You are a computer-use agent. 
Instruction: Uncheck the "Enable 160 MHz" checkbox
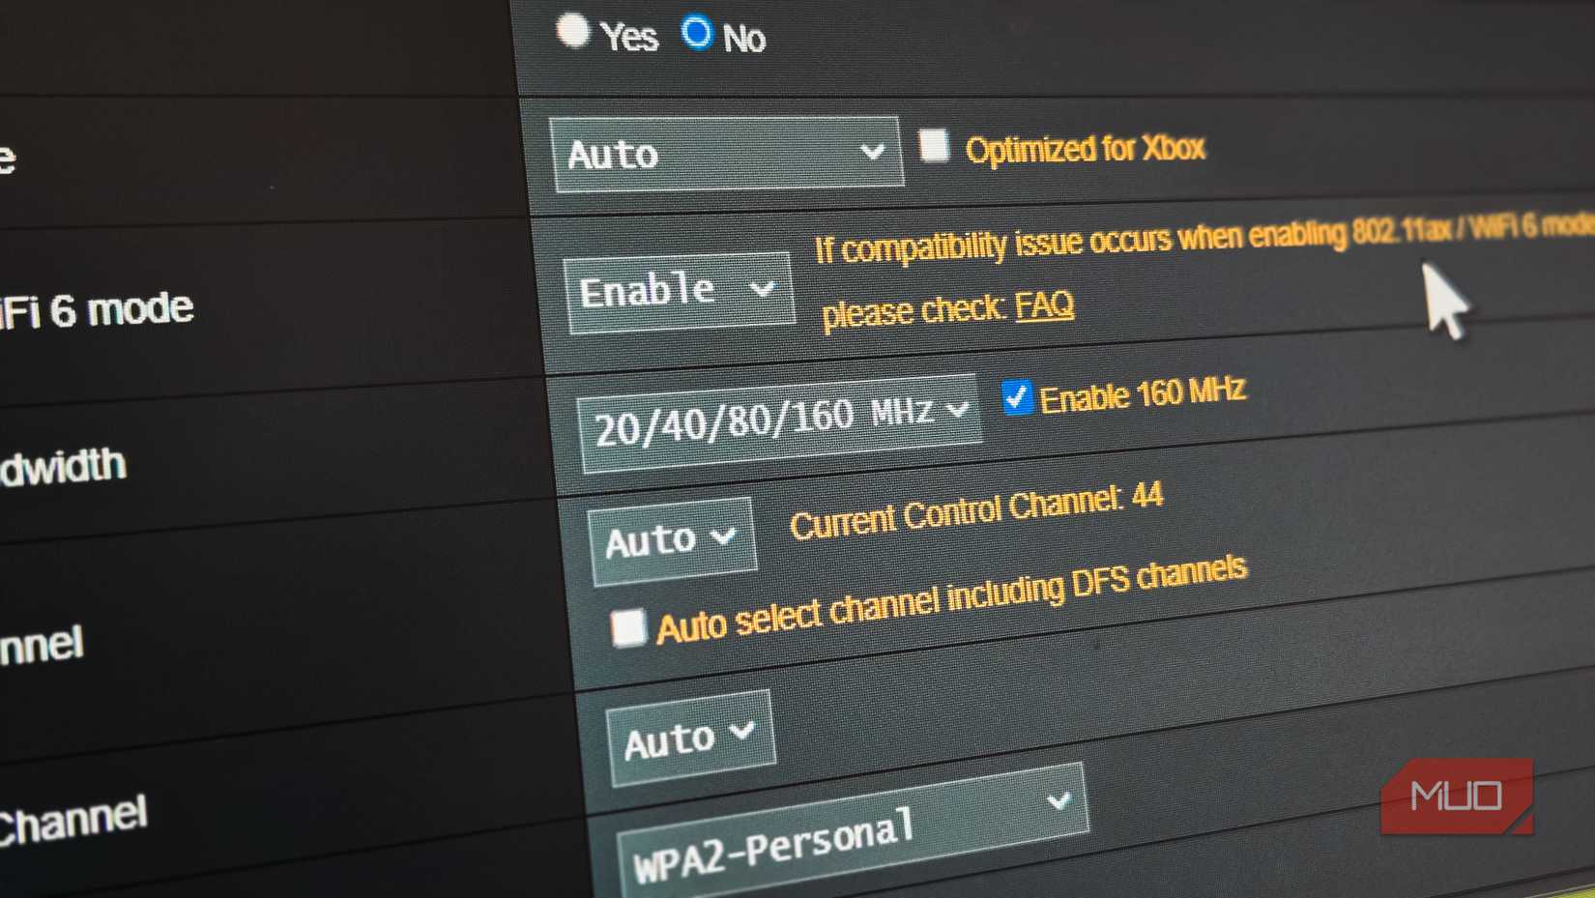tap(1017, 396)
